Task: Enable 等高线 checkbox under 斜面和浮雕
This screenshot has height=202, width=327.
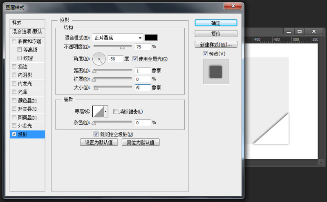Action: (x=19, y=49)
